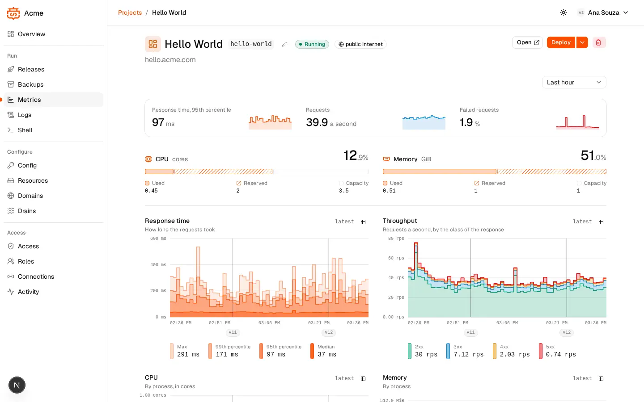Open Domains in the sidebar
Image resolution: width=644 pixels, height=402 pixels.
click(x=54, y=196)
